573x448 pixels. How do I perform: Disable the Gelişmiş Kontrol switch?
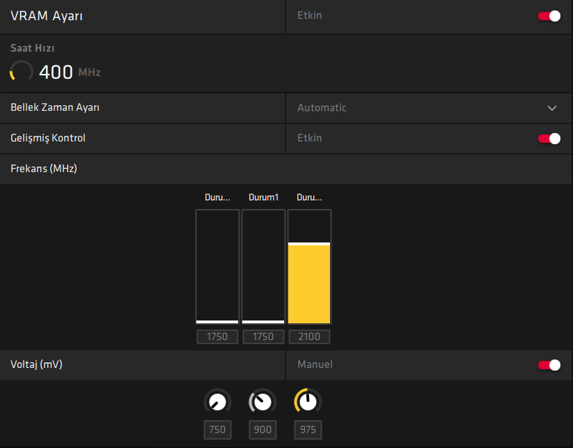pos(549,139)
